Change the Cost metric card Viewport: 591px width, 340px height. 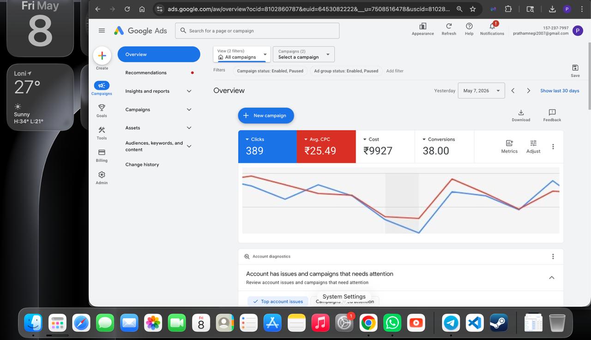coord(386,147)
